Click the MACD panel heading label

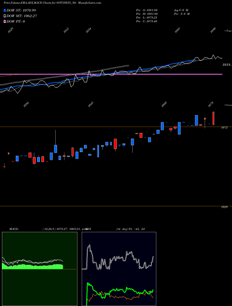(14, 229)
